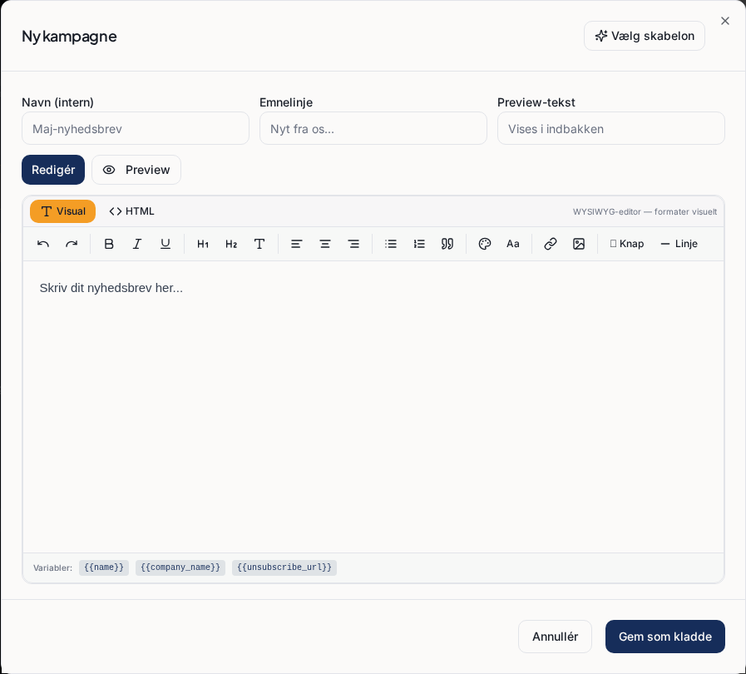Insert blockquote
This screenshot has width=746, height=674.
point(447,244)
